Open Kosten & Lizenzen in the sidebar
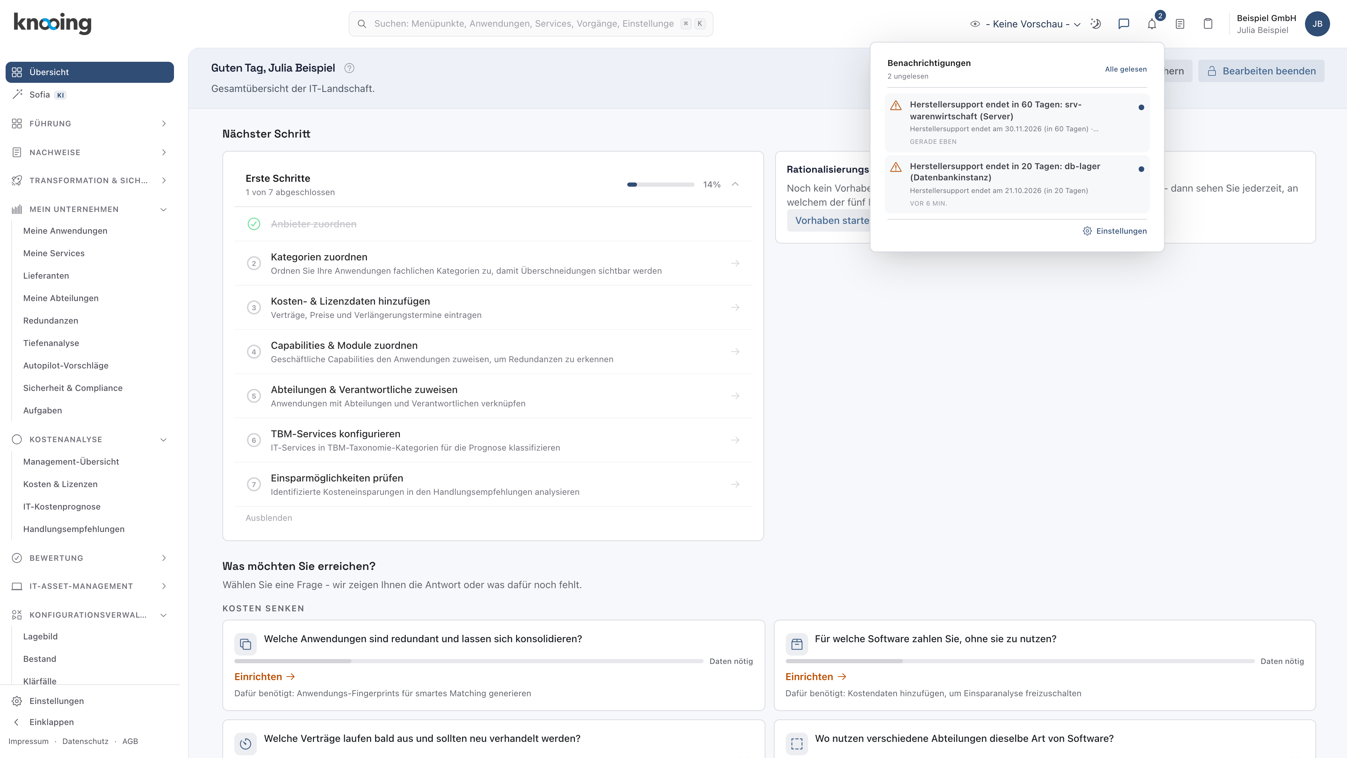 [60, 484]
